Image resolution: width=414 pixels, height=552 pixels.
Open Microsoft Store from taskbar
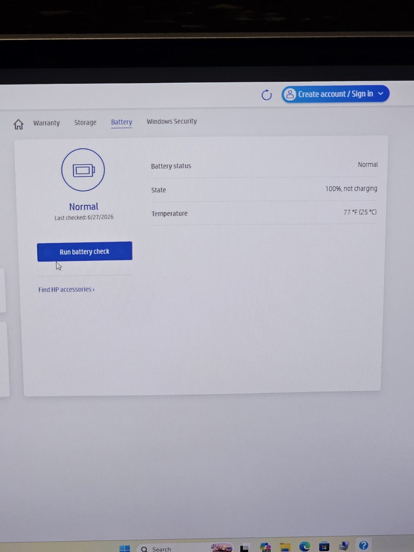tap(324, 546)
